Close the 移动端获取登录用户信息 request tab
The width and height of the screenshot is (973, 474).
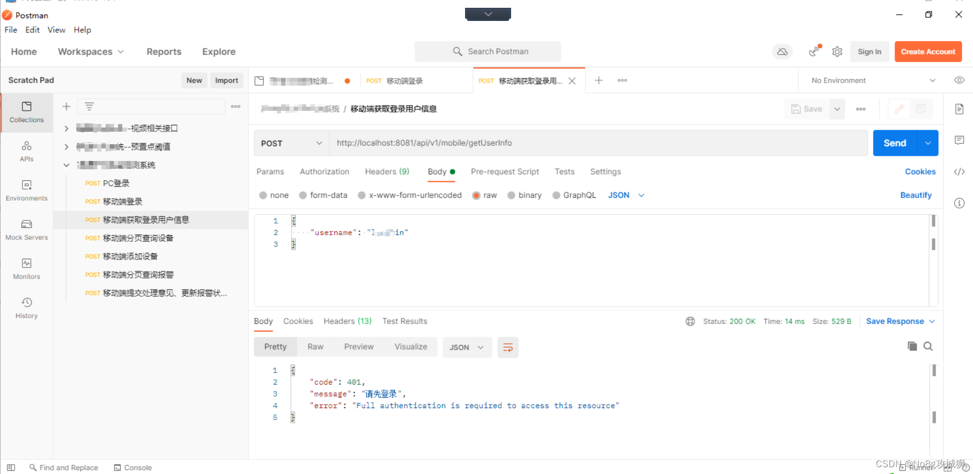(572, 81)
